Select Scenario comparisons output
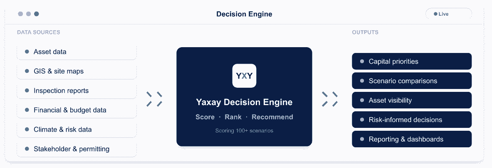This screenshot has height=168, width=492. tap(412, 81)
